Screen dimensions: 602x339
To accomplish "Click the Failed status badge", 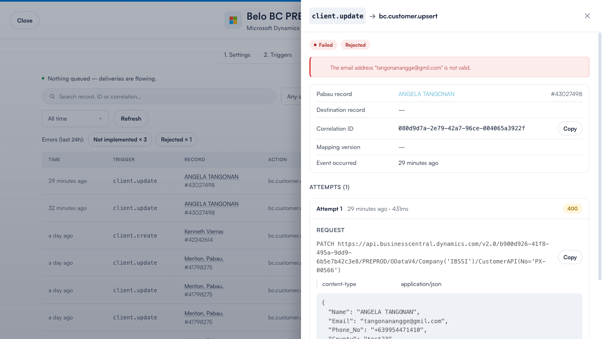I will [323, 45].
